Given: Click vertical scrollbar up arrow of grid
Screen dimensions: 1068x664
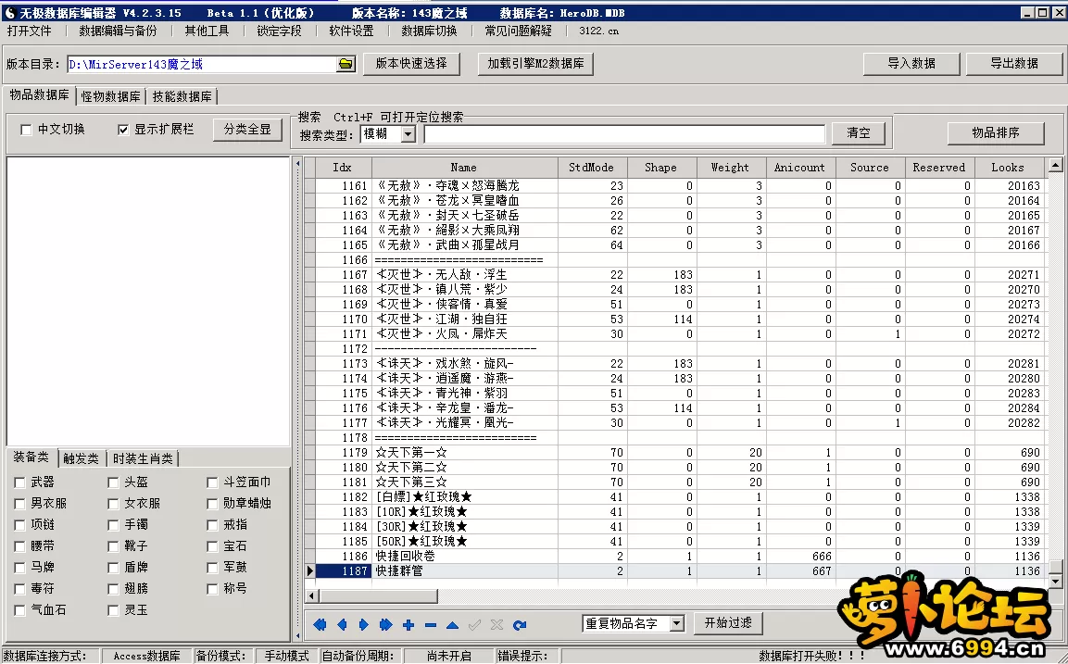Looking at the screenshot, I should coord(1055,165).
